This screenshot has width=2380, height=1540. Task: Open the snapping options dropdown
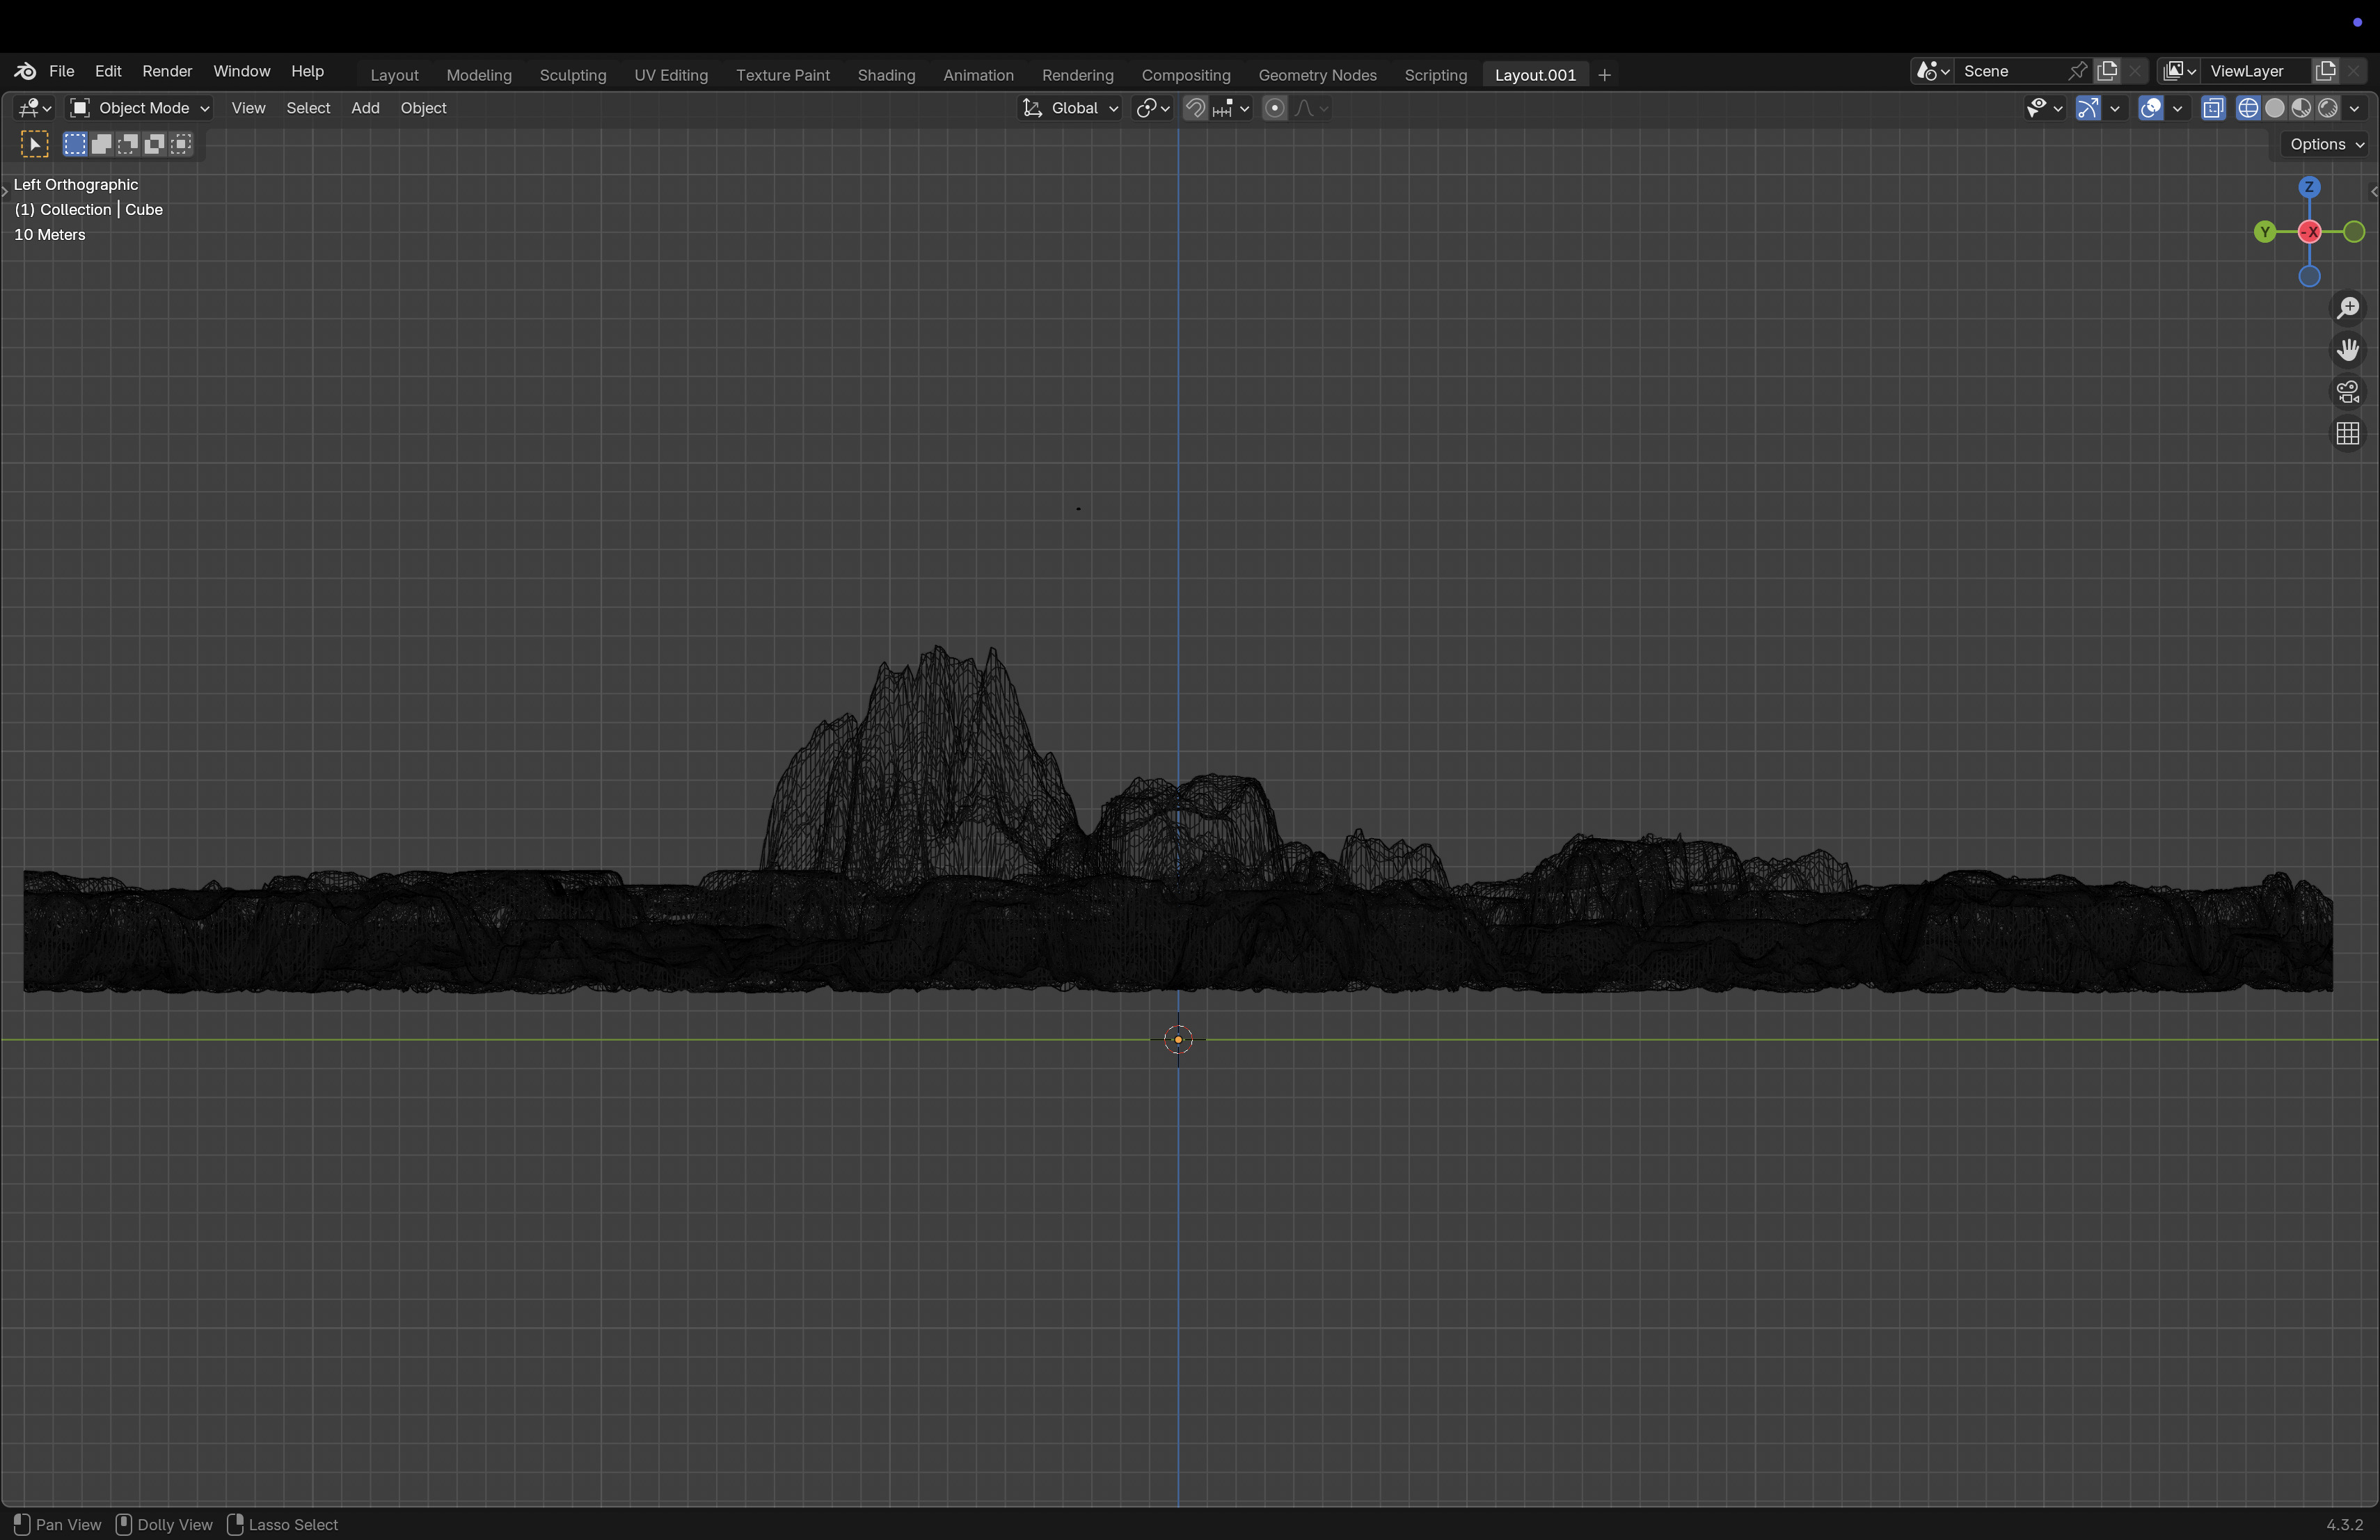(1231, 108)
